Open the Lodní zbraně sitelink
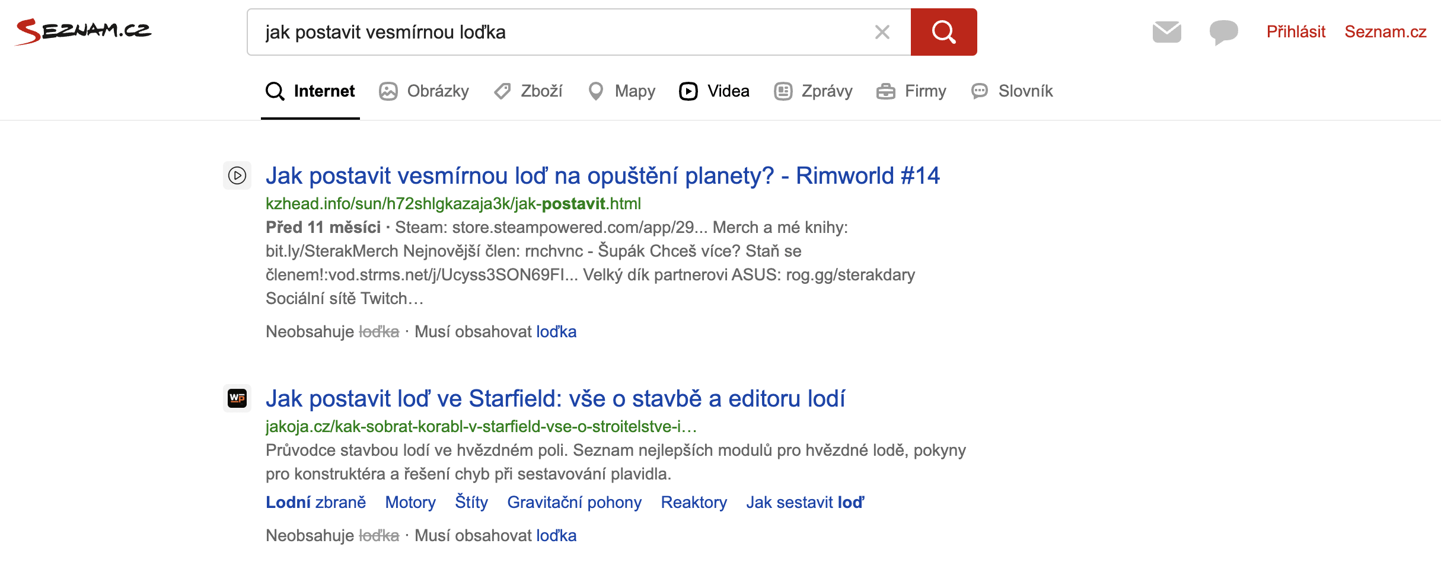Image resolution: width=1441 pixels, height=569 pixels. pos(316,503)
